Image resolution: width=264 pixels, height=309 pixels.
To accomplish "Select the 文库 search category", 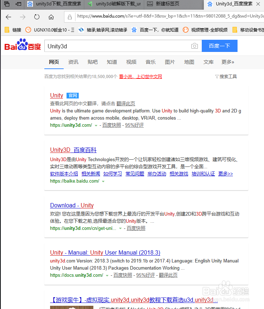I will click(x=208, y=62).
